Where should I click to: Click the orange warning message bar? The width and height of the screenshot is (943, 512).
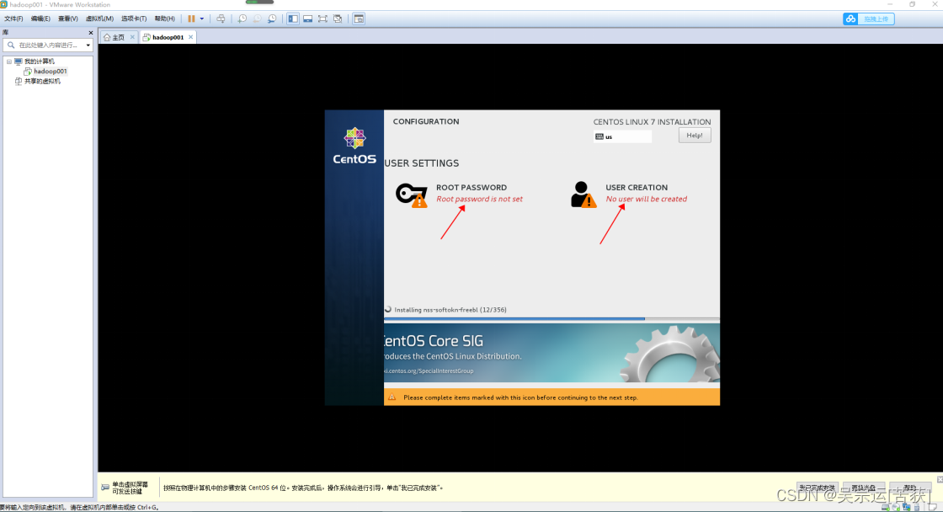(x=551, y=397)
